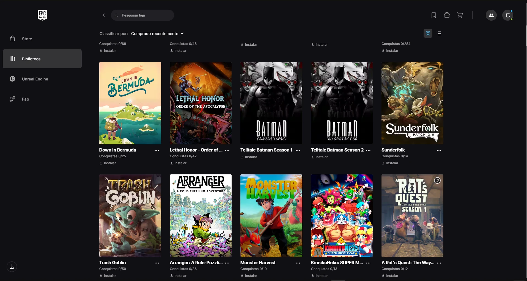Image resolution: width=527 pixels, height=281 pixels.
Task: Open the account profile avatar
Action: coord(508,15)
